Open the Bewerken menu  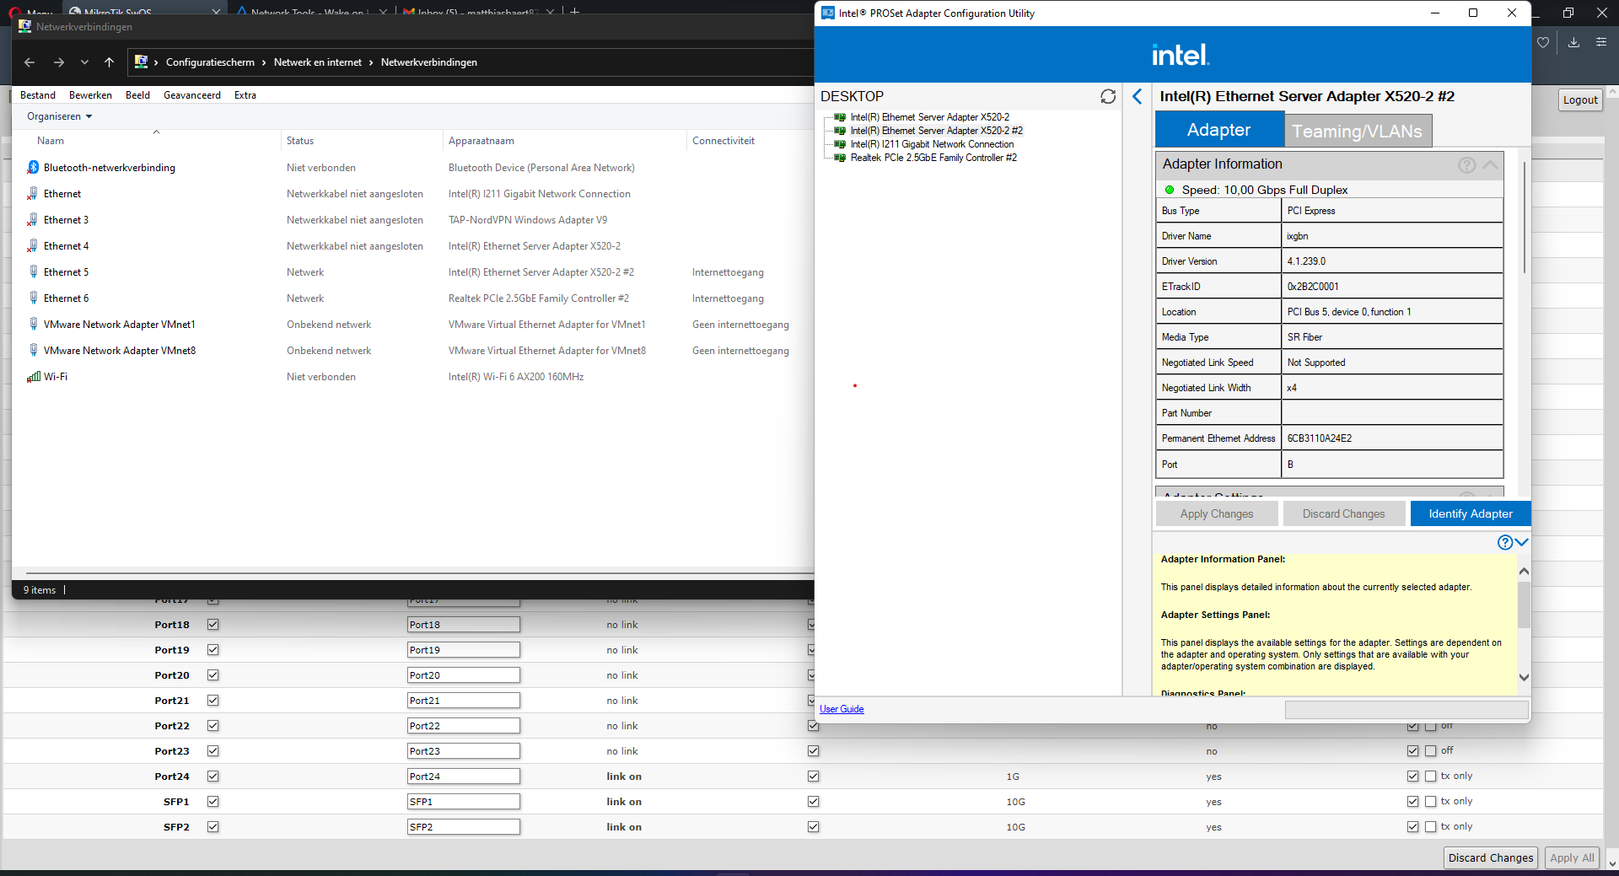(90, 95)
